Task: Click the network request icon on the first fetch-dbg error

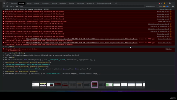Action: (x=171, y=11)
